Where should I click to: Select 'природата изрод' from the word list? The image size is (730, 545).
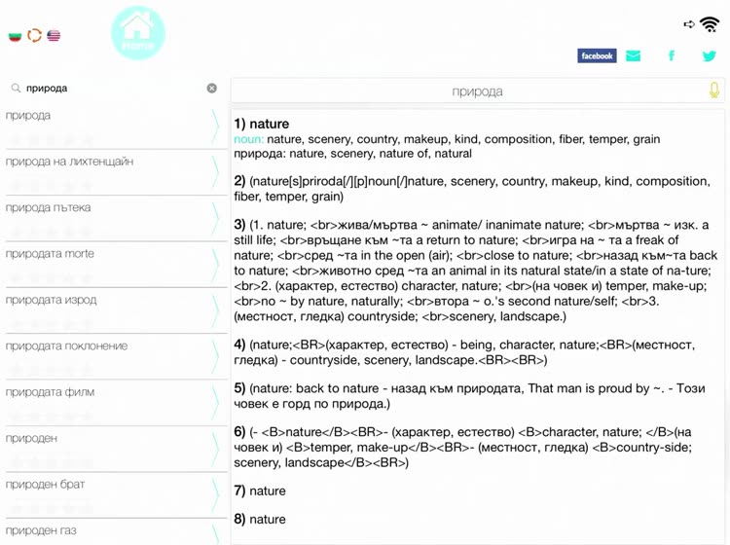tap(97, 301)
